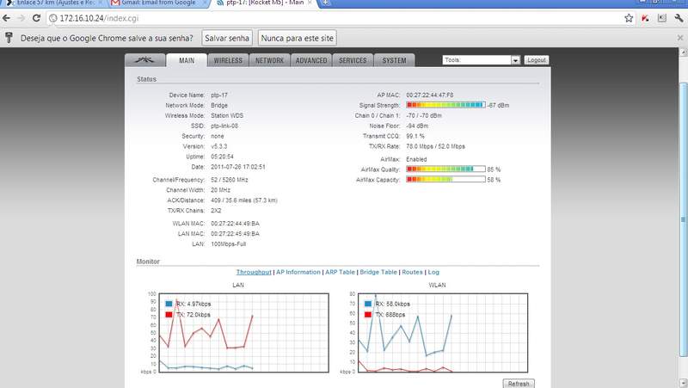Open the Log link
The height and width of the screenshot is (388, 688).
tap(433, 272)
